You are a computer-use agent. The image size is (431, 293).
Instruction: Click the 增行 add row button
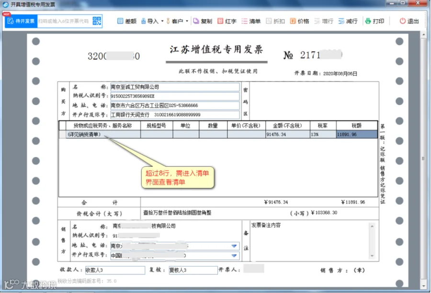324,21
